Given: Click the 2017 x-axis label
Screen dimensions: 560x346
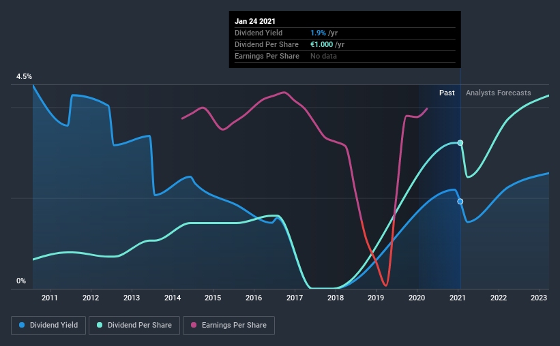Looking at the screenshot, I should [x=295, y=298].
